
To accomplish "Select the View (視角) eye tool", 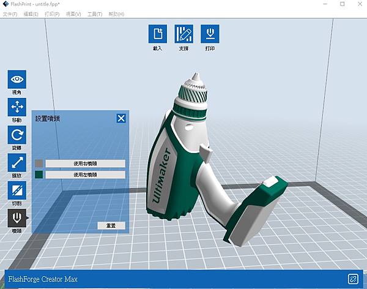I will click(17, 79).
